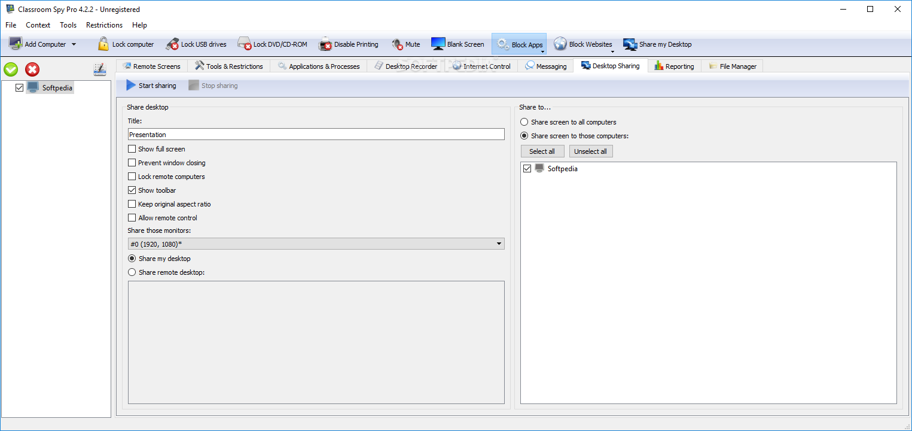Open the File menu
The width and height of the screenshot is (912, 431).
pos(11,25)
